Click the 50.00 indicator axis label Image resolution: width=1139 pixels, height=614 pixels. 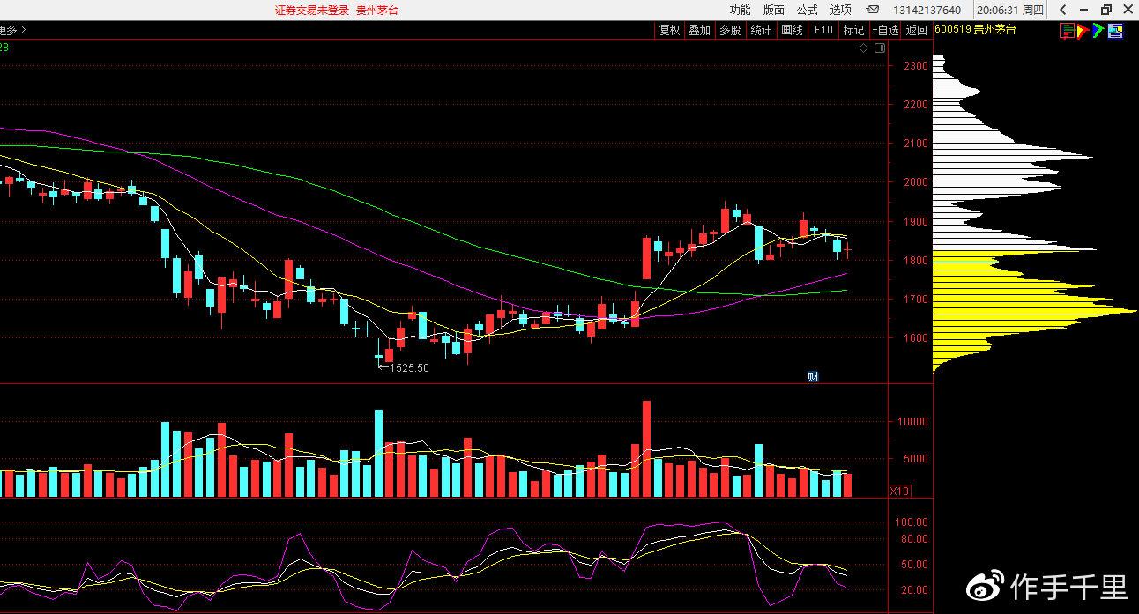(x=912, y=565)
